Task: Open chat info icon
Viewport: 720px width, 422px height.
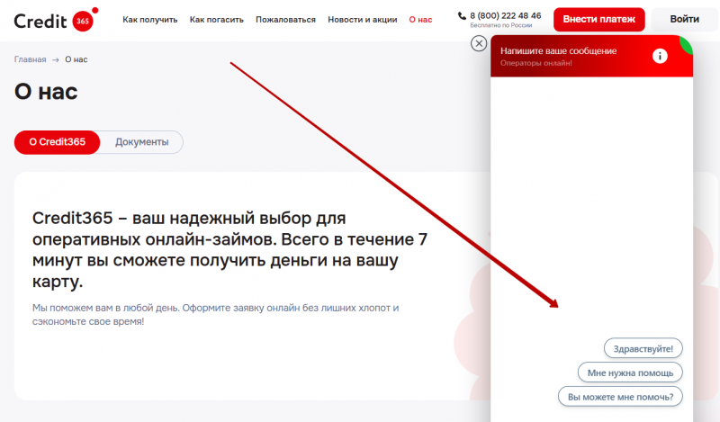Action: [660, 56]
